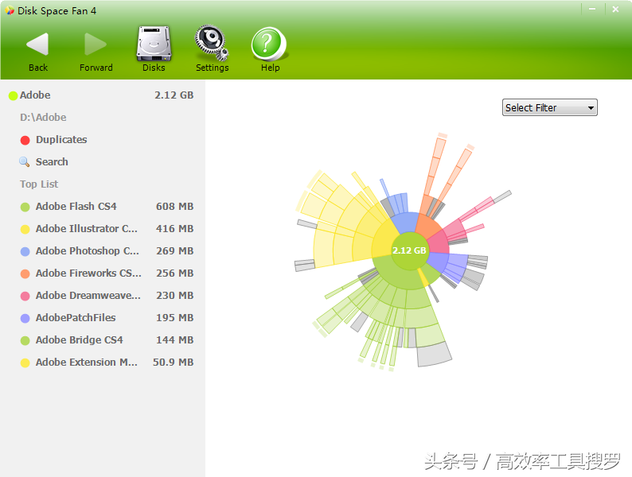
Task: Open the Search link
Action: [52, 161]
